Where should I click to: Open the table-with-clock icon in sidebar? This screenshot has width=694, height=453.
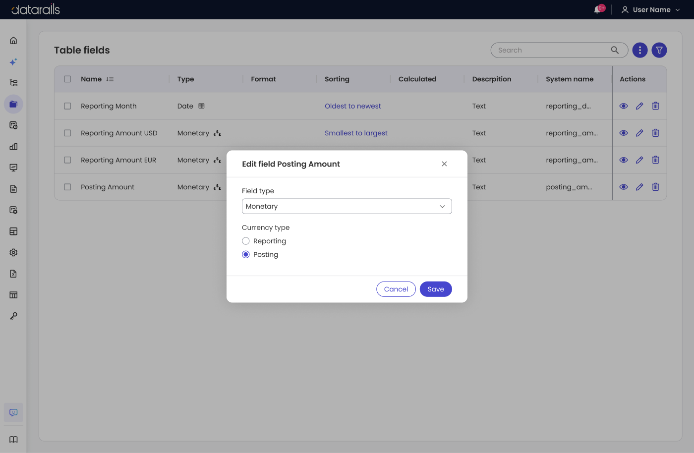(13, 125)
